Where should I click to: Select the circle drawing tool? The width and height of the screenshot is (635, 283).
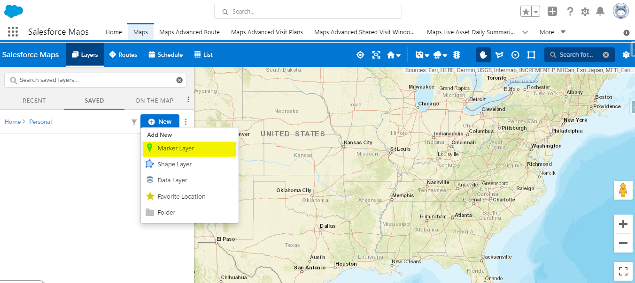(x=515, y=55)
